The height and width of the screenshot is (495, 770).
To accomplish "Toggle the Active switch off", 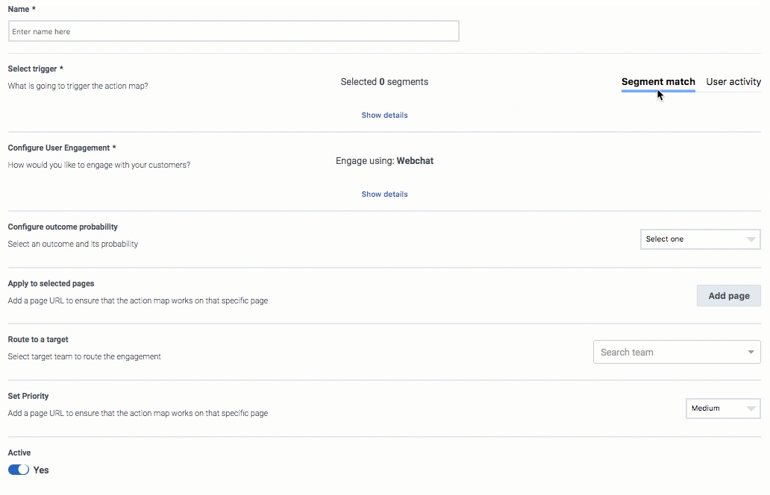I will pyautogui.click(x=19, y=470).
